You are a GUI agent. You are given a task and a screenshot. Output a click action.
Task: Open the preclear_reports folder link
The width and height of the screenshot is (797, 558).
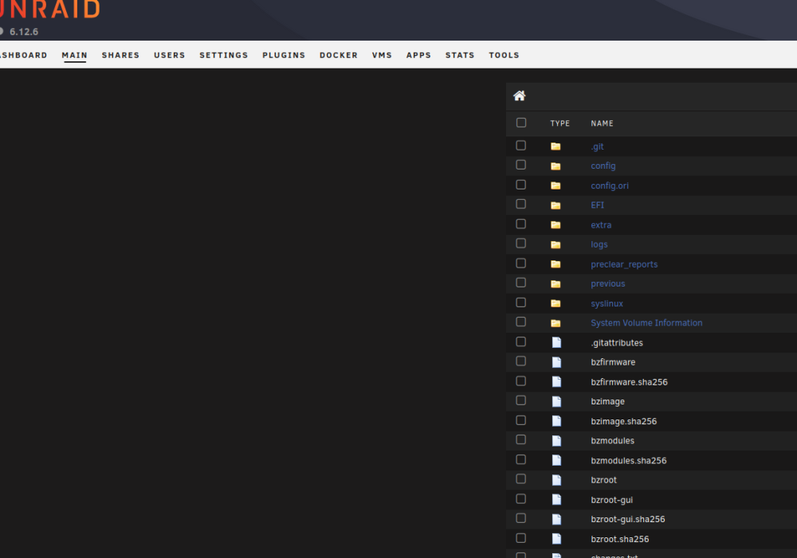(624, 264)
